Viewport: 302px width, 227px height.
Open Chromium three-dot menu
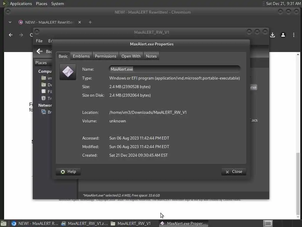[293, 35]
